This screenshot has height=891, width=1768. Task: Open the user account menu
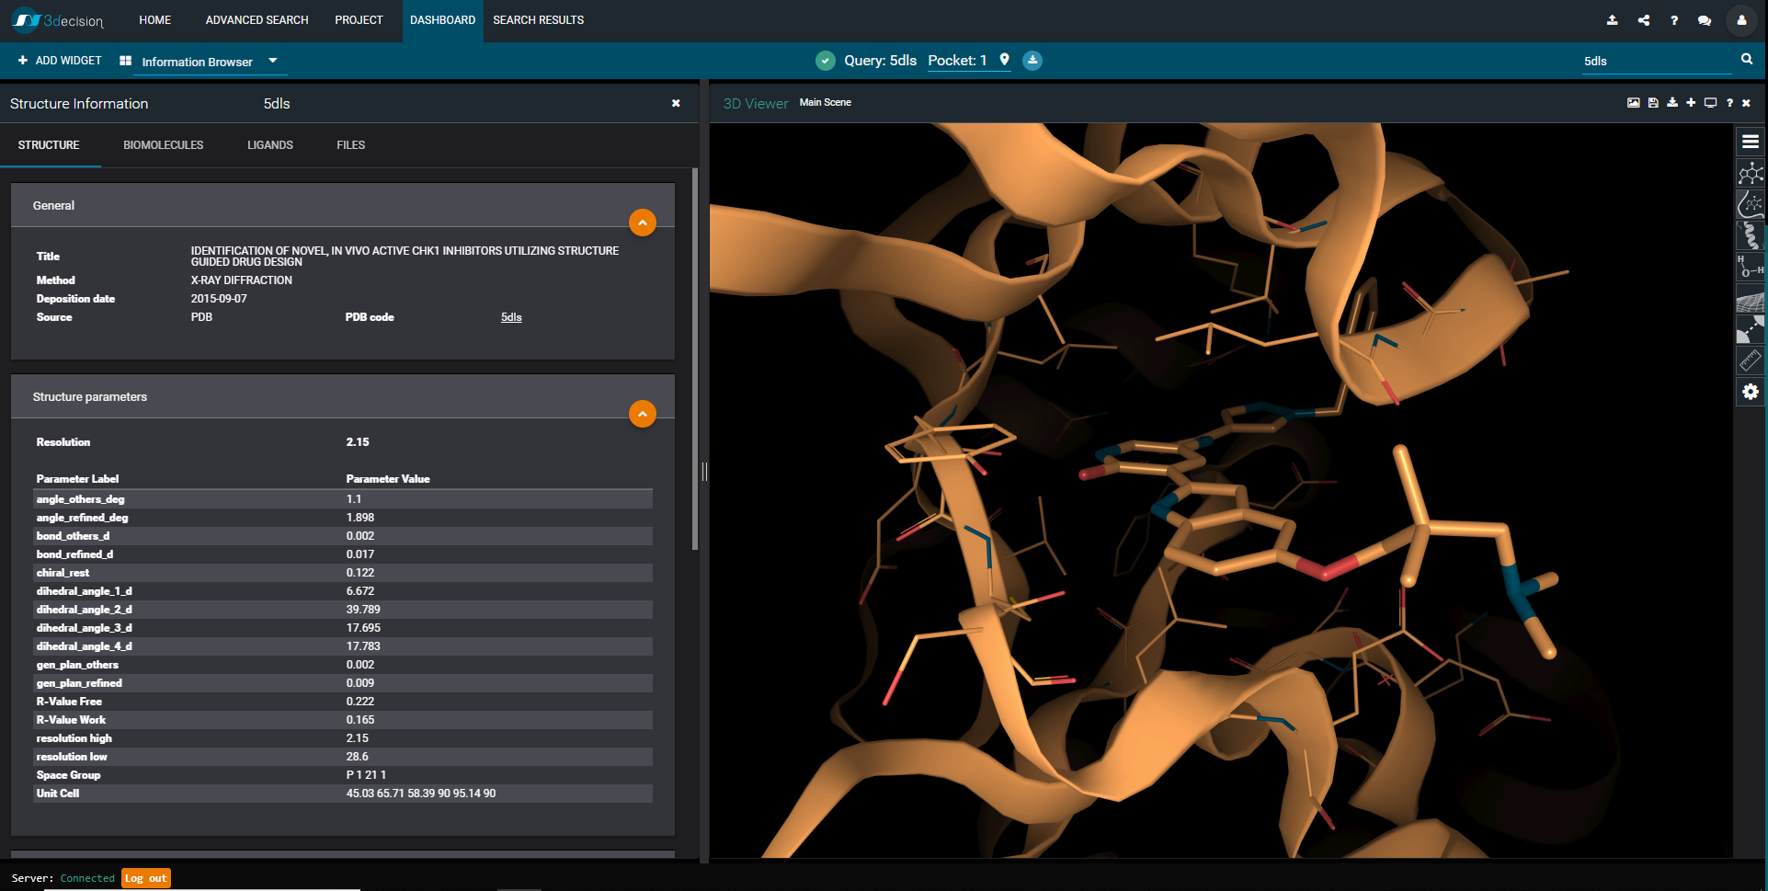[1741, 20]
